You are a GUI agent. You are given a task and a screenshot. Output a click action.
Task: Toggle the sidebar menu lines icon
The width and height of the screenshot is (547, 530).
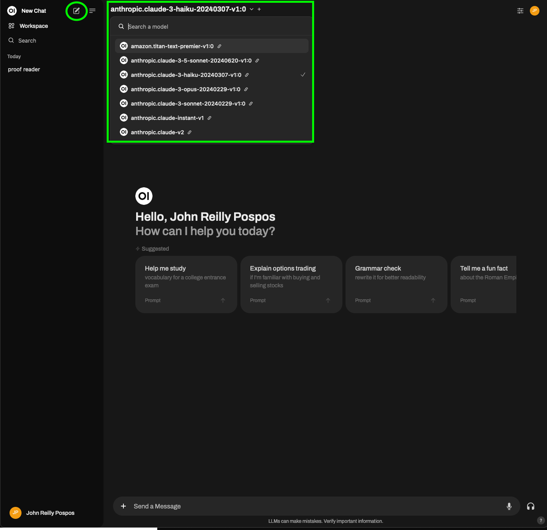92,11
